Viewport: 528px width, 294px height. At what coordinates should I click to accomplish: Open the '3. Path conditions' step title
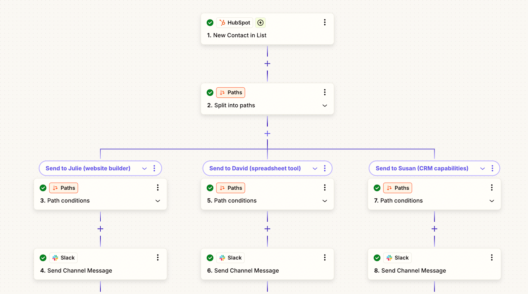pyautogui.click(x=65, y=201)
